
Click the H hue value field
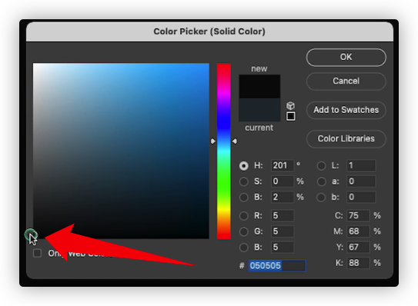pos(283,165)
